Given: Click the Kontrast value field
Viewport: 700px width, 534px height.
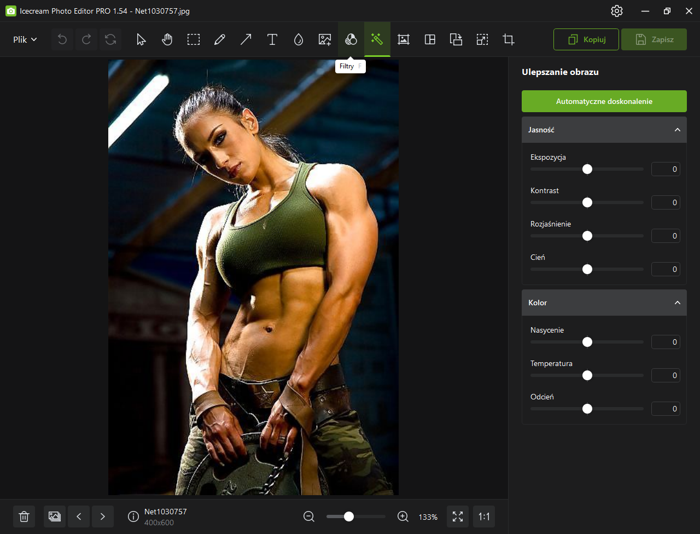Looking at the screenshot, I should coord(666,202).
